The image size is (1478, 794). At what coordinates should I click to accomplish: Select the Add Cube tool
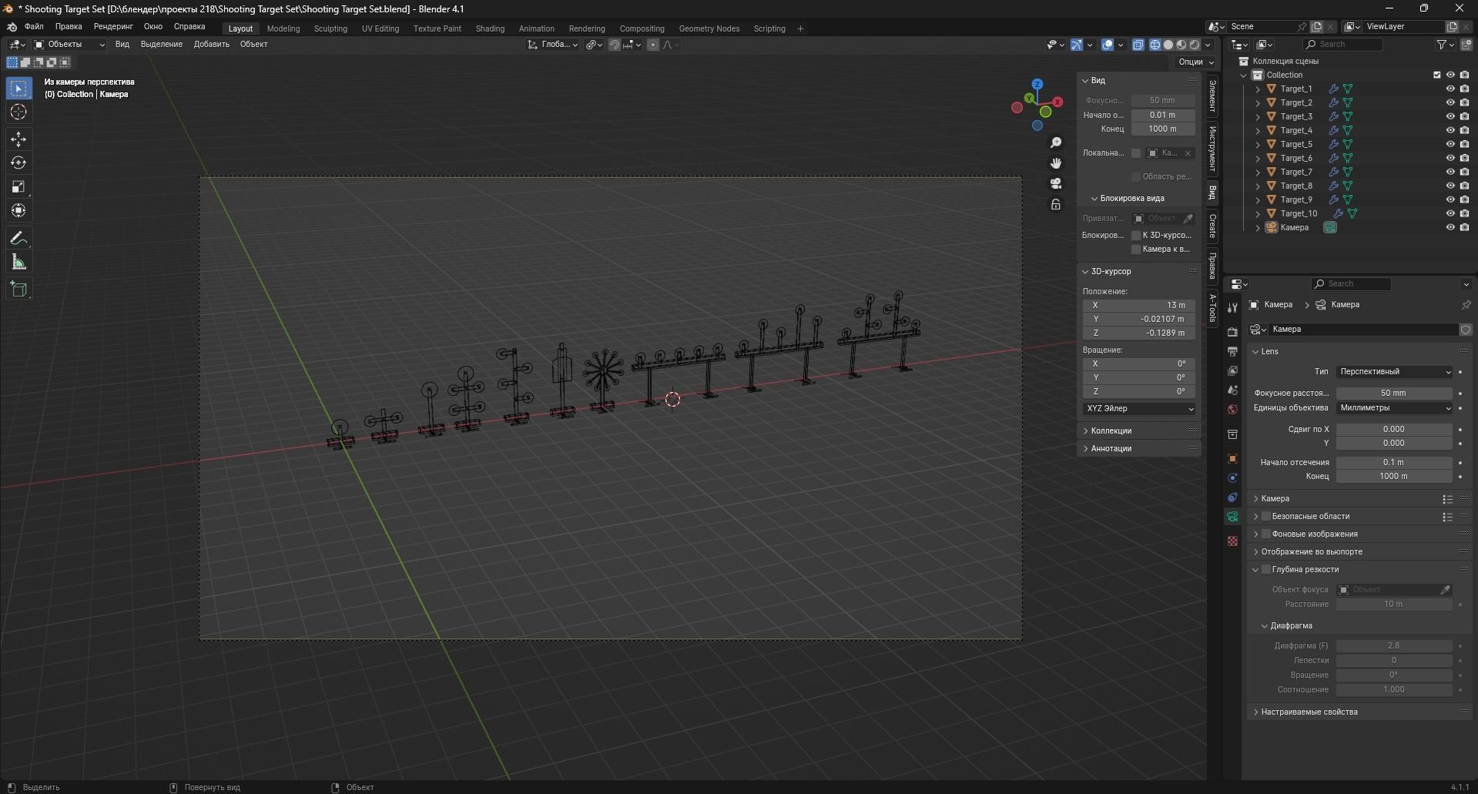tap(18, 290)
